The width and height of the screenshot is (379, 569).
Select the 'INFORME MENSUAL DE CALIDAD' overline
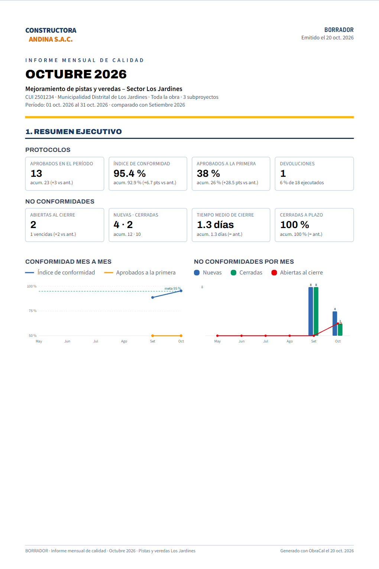tap(84, 60)
